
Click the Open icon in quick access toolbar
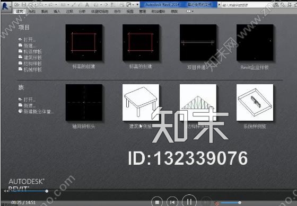[17, 5]
